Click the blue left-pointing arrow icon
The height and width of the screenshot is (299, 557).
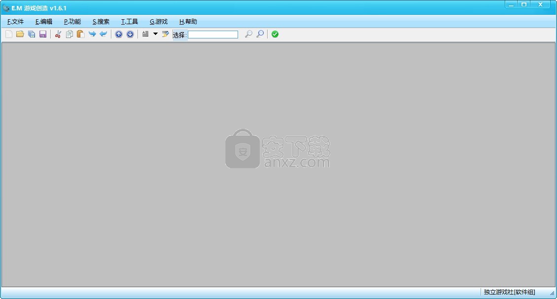(104, 34)
